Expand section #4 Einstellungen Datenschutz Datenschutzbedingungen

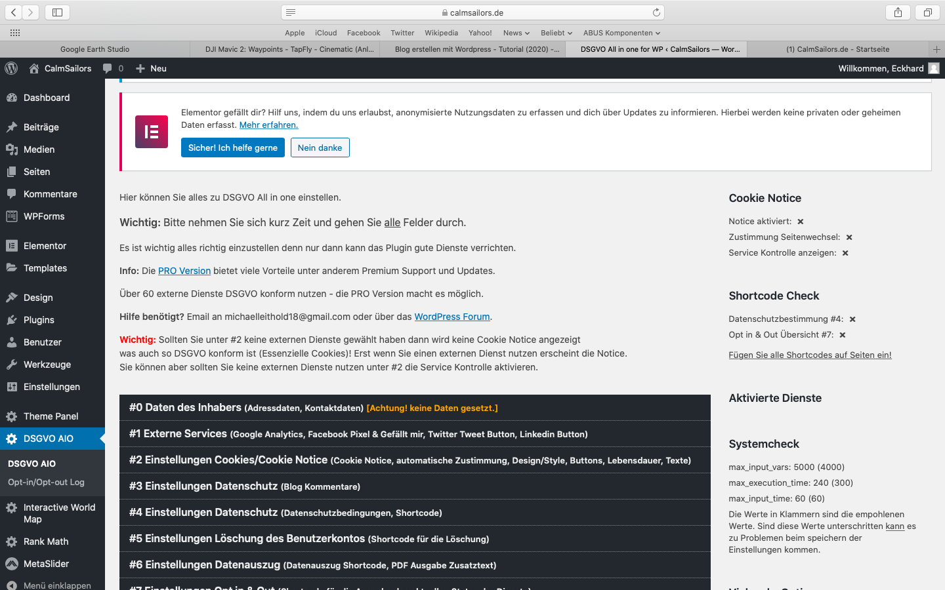tap(415, 513)
